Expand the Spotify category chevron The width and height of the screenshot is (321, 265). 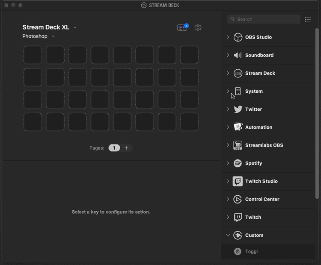pos(228,163)
